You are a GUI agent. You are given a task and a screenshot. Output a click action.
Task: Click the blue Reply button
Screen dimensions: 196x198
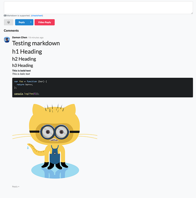click(22, 22)
